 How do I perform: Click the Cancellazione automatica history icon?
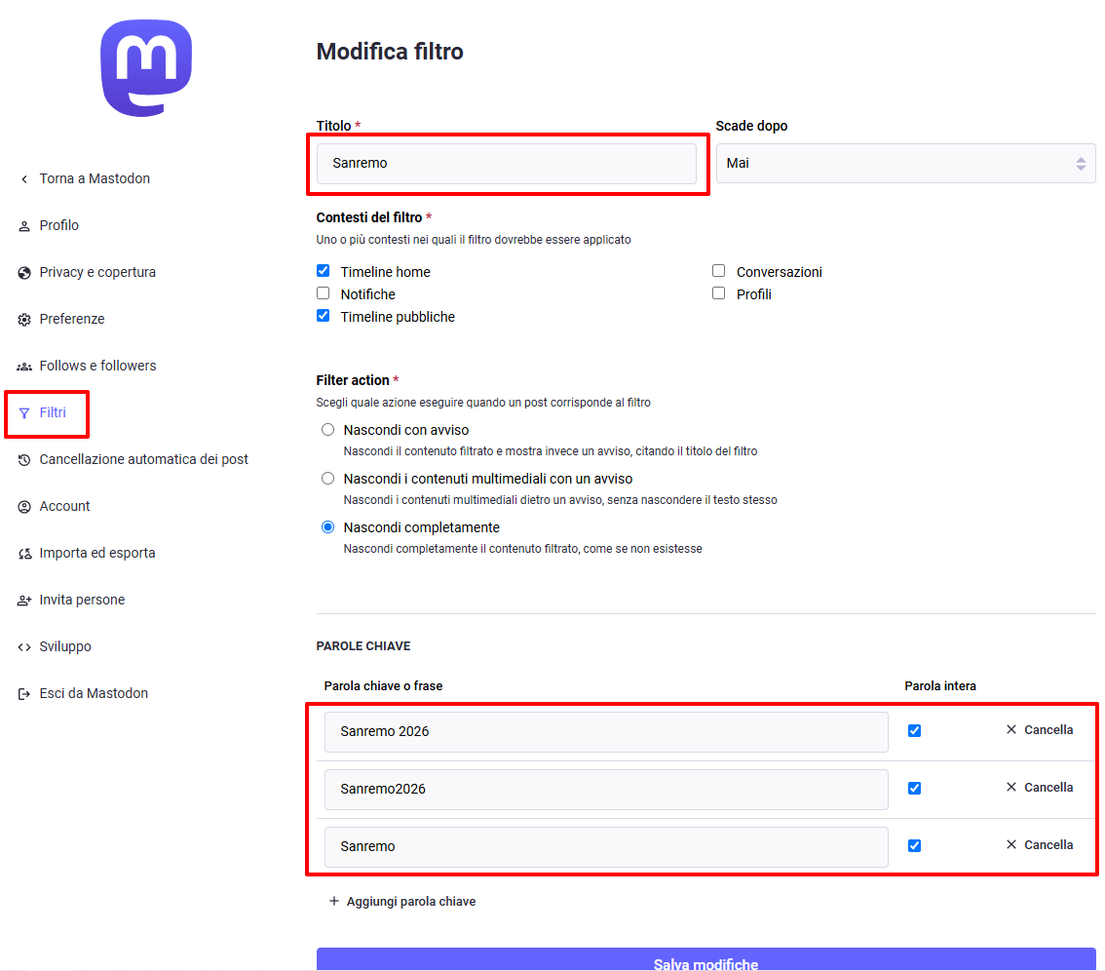pos(24,460)
